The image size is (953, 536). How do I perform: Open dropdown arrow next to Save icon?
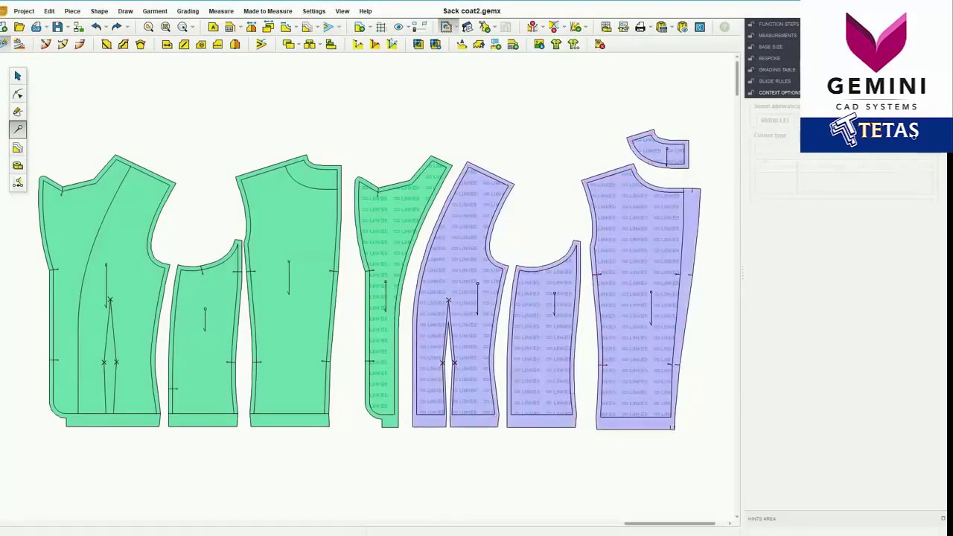tap(68, 27)
